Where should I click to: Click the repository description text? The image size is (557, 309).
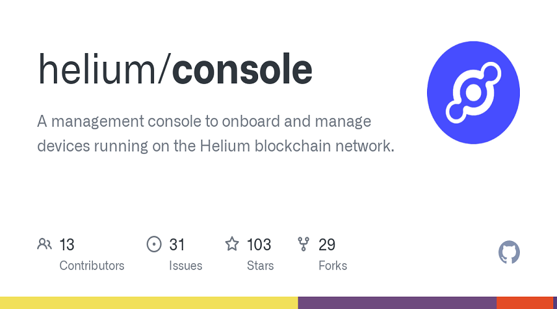pos(216,133)
